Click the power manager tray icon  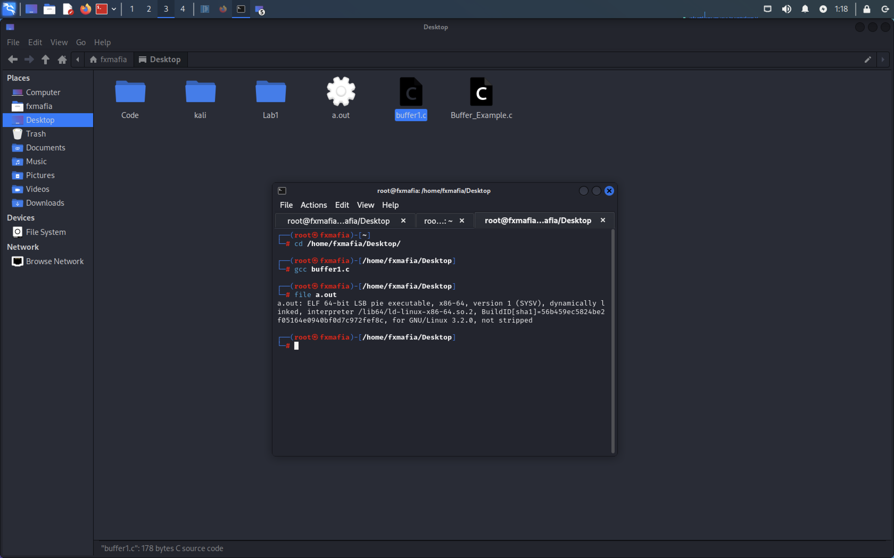click(823, 9)
